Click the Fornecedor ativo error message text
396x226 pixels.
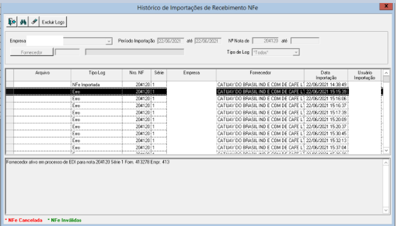(88, 162)
